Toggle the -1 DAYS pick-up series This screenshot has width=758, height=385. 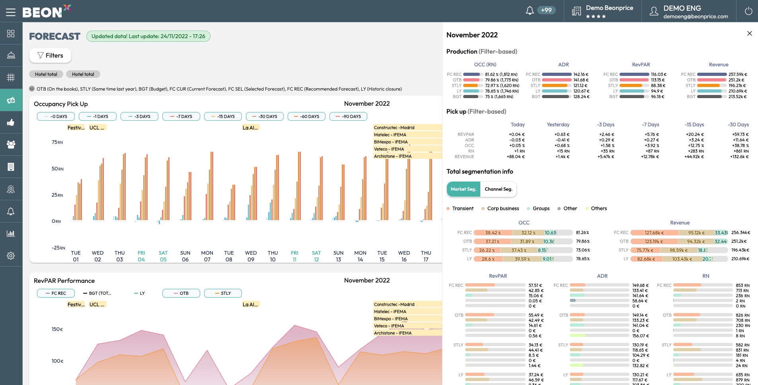(x=97, y=116)
